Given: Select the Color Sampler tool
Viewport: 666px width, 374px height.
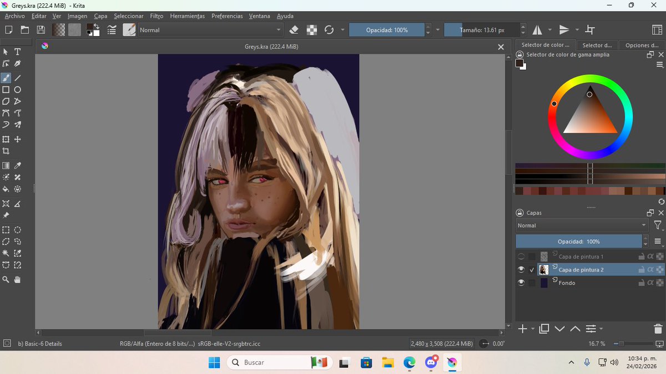Looking at the screenshot, I should click(x=17, y=165).
